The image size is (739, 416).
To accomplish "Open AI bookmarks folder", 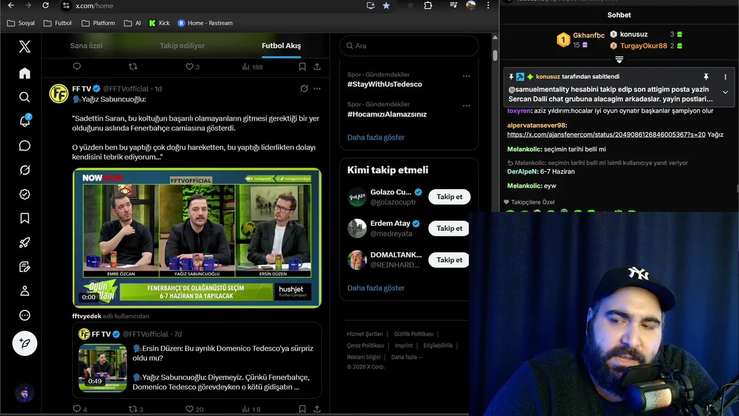I will (132, 23).
